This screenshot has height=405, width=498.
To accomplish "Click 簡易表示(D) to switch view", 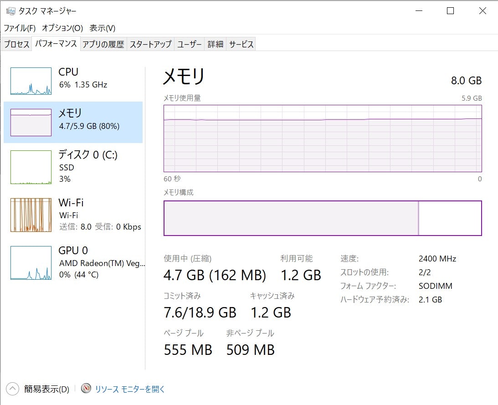I will (x=46, y=389).
